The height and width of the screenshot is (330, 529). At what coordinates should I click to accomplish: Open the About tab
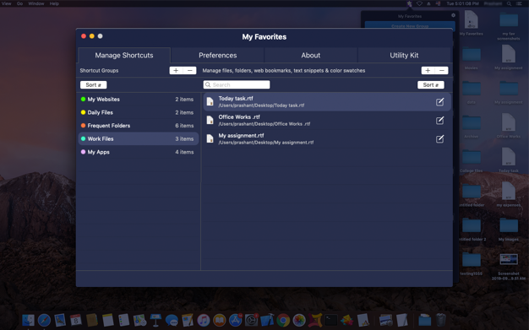pyautogui.click(x=311, y=55)
